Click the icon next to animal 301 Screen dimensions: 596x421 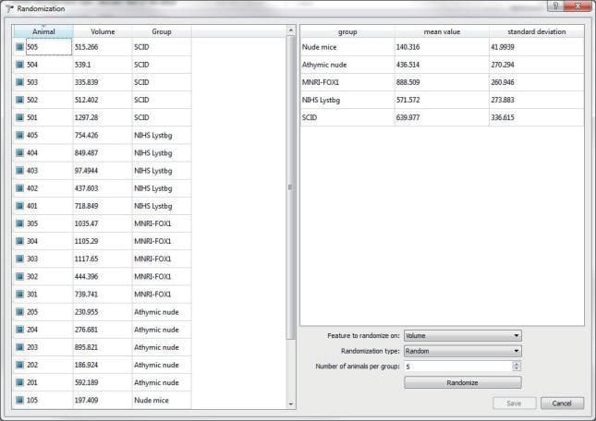[x=19, y=295]
